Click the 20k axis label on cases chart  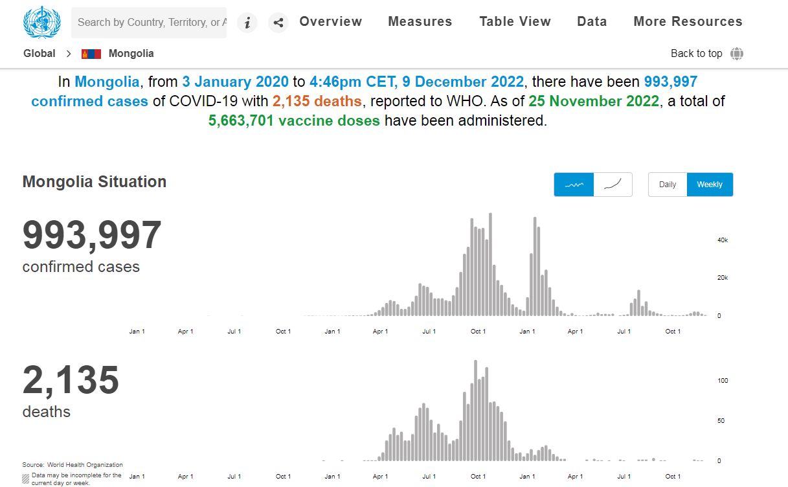click(x=722, y=278)
